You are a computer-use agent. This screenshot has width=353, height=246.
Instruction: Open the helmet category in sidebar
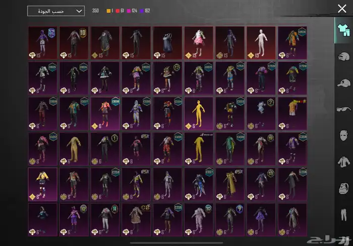[342, 56]
